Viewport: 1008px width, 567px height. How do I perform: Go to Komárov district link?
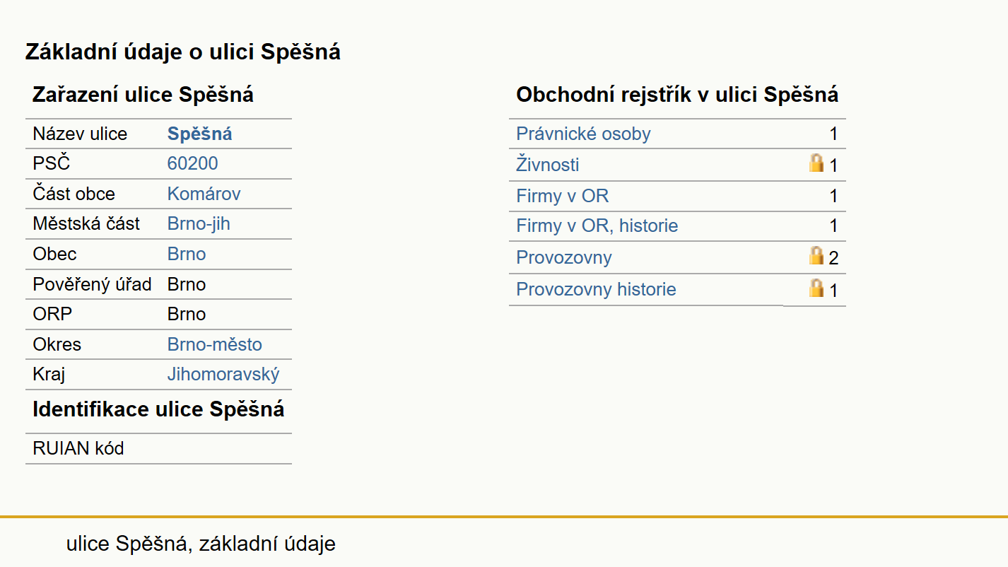(x=204, y=194)
